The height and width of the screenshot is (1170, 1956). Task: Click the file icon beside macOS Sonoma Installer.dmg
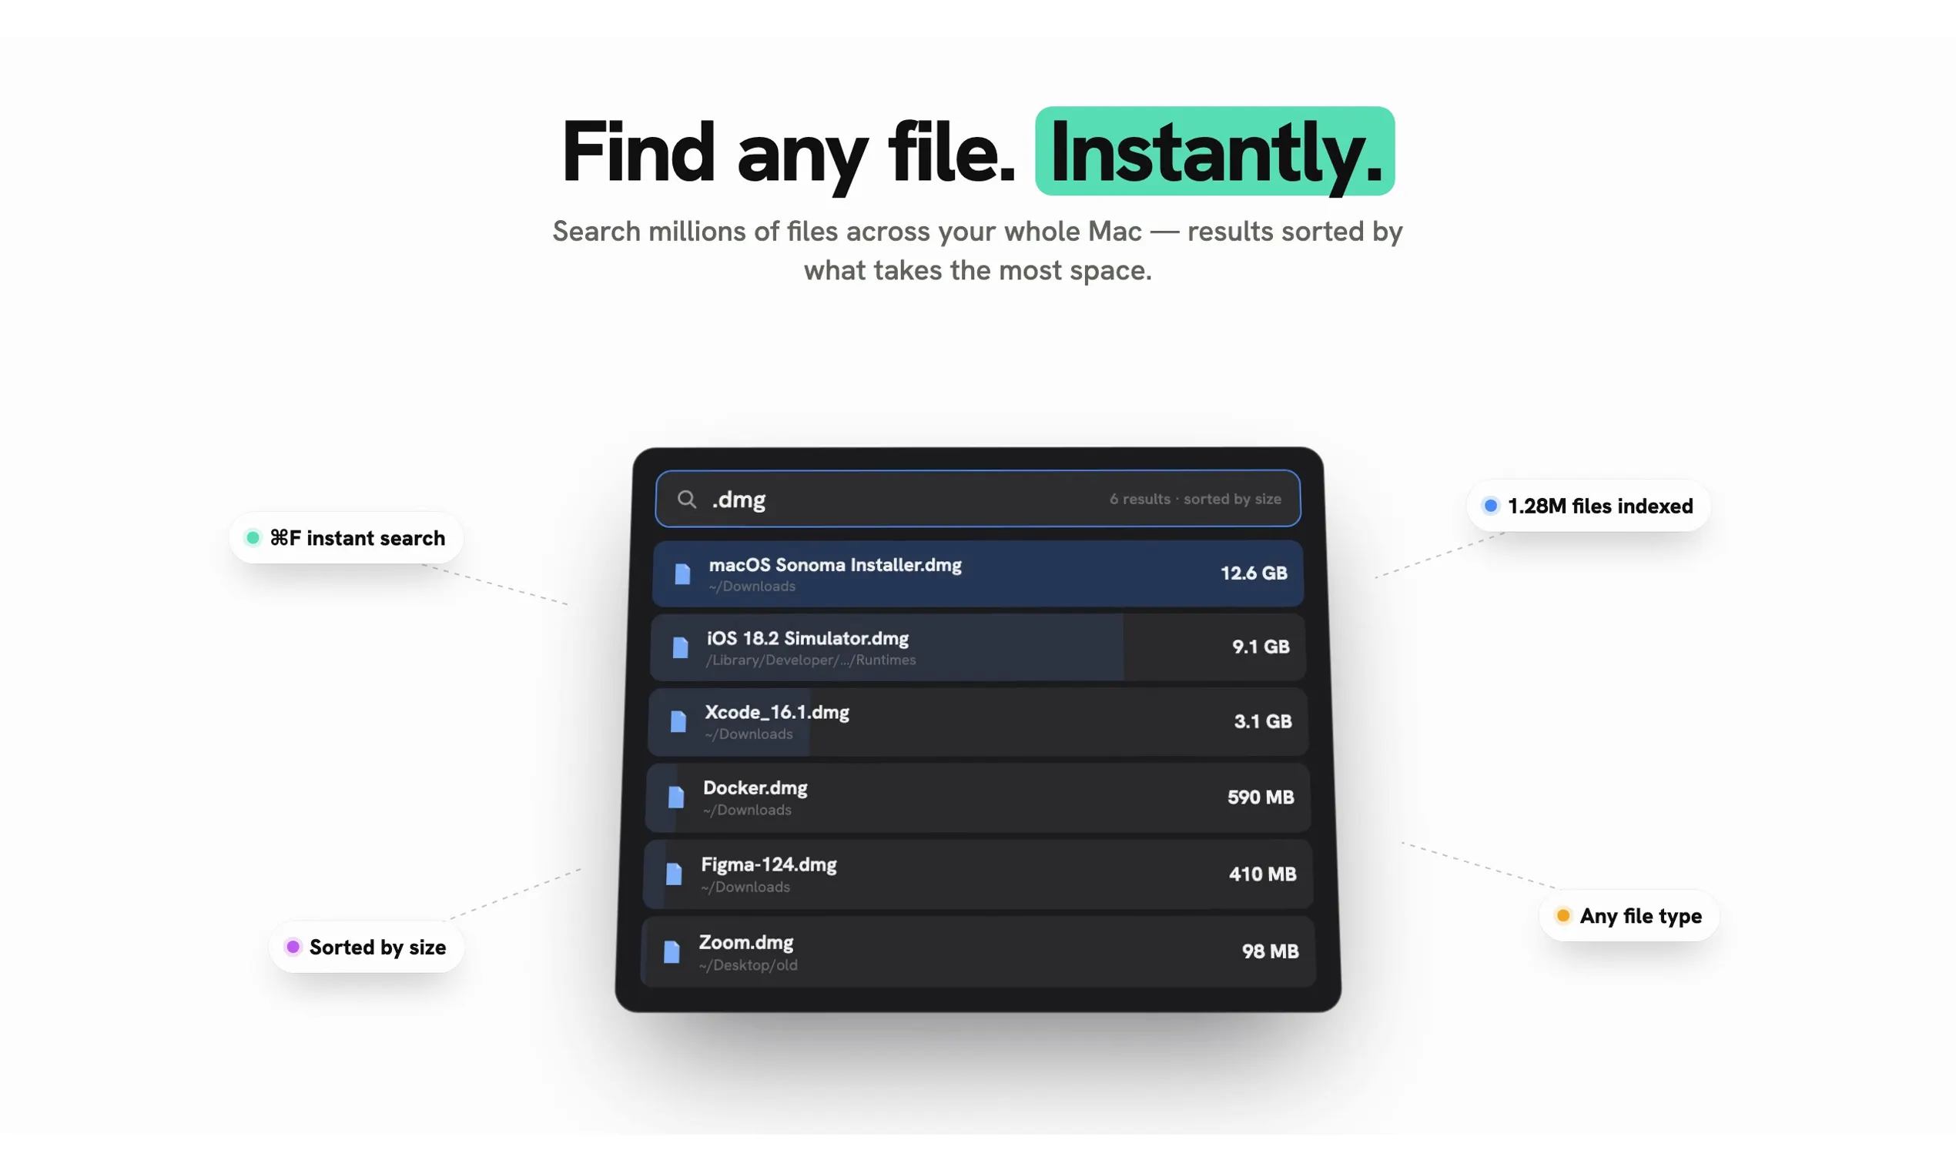pos(682,573)
